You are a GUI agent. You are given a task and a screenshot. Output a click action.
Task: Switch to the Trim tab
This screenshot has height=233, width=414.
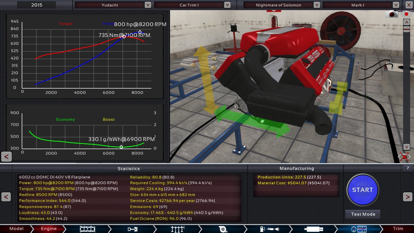tap(398, 229)
